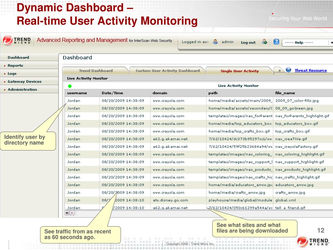This screenshot has height=250, width=333.
Task: Click the Live Activity Monitor panel title
Action: point(87,78)
